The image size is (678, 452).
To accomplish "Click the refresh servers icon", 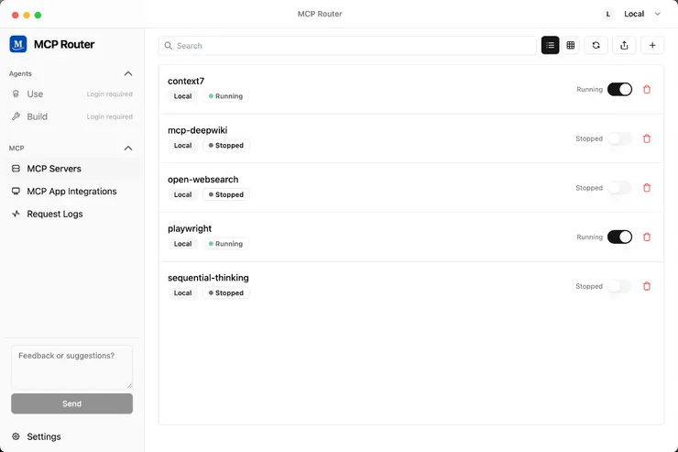I will tap(596, 45).
